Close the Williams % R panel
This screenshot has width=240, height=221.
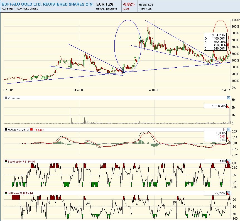tap(229, 193)
